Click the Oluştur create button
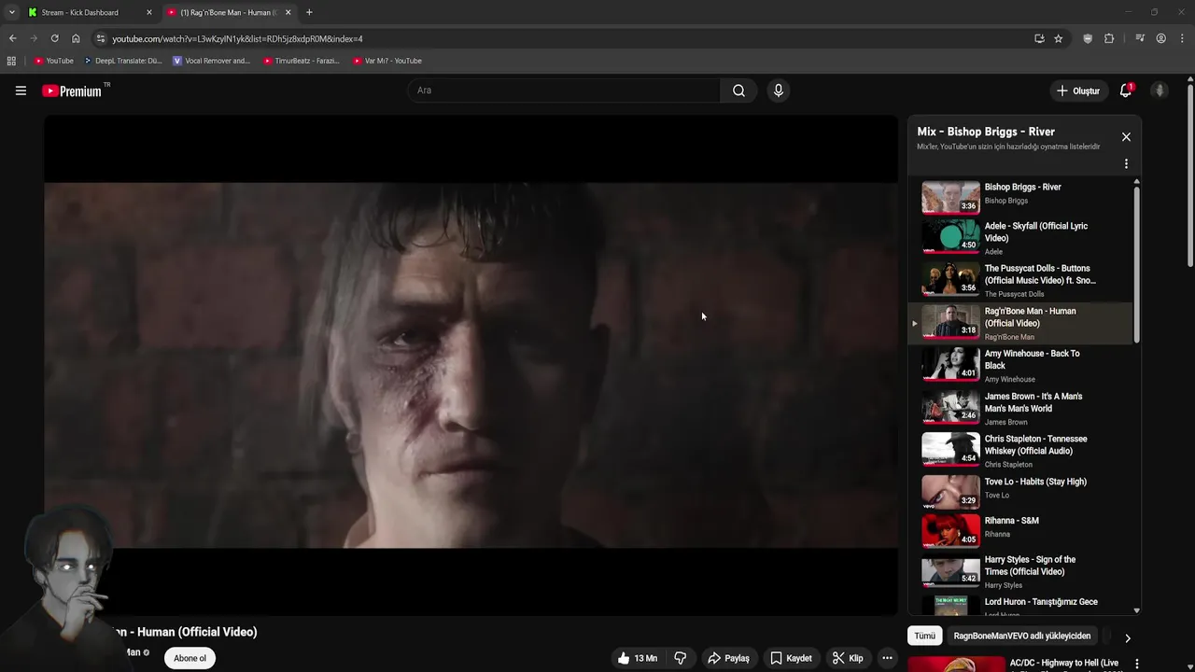 [x=1077, y=91]
